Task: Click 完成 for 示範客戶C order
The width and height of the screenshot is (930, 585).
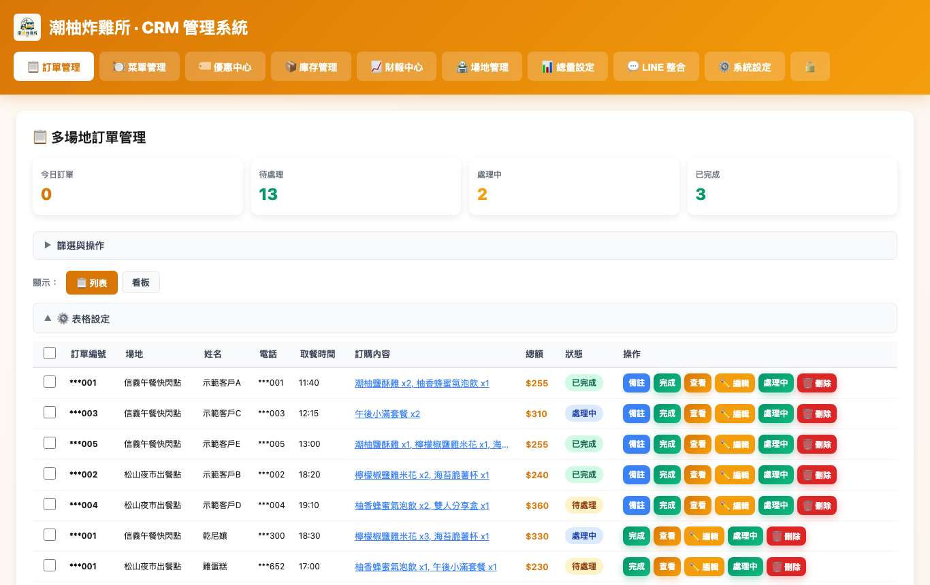Action: pos(667,414)
